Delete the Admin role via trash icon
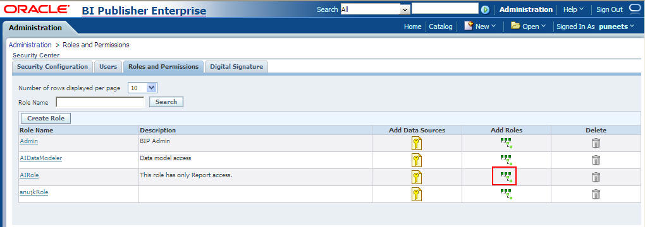 pos(596,143)
